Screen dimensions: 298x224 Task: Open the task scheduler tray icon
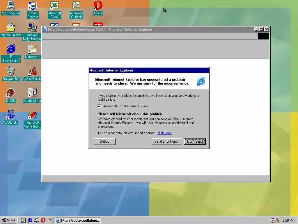(272, 220)
